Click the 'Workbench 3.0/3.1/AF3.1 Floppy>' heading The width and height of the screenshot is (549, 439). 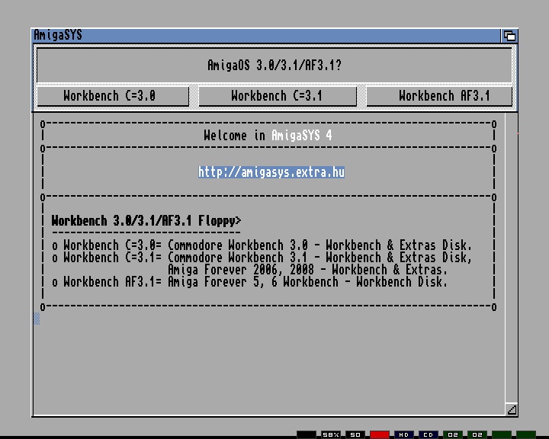(x=146, y=221)
